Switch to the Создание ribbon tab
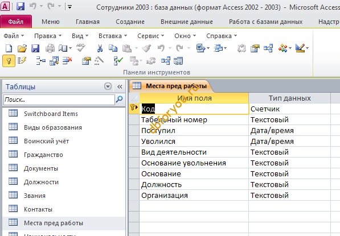Viewport: 340px width, 236px height. point(130,22)
